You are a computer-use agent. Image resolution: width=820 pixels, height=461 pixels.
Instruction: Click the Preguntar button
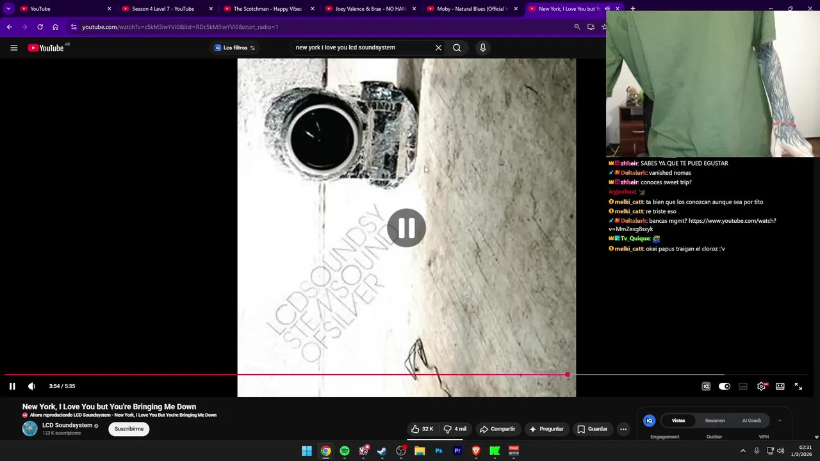point(546,429)
